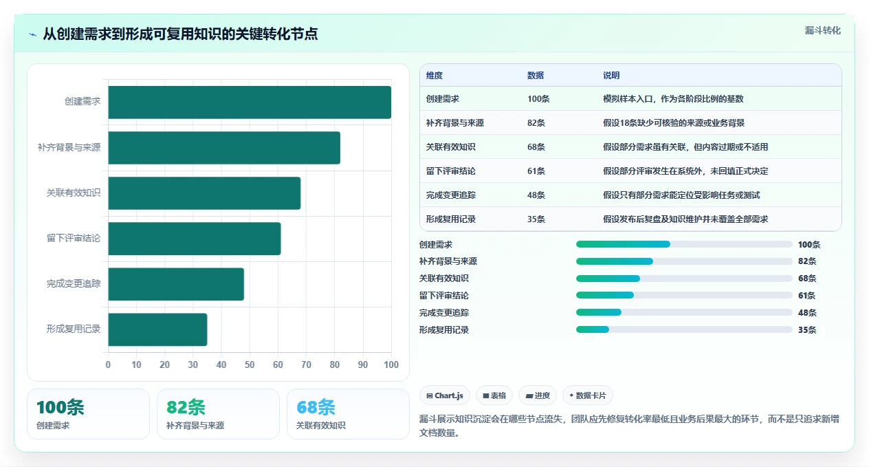Click the description 假设发布后复盘及知识维护并未覆盖全部需求
The width and height of the screenshot is (869, 467).
pos(685,219)
